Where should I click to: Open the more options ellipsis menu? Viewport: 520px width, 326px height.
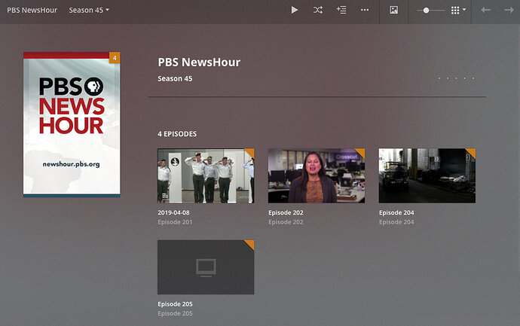(x=365, y=11)
